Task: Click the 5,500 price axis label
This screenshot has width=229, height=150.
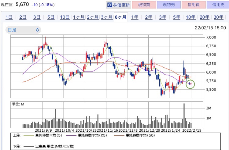Action: (x=211, y=90)
